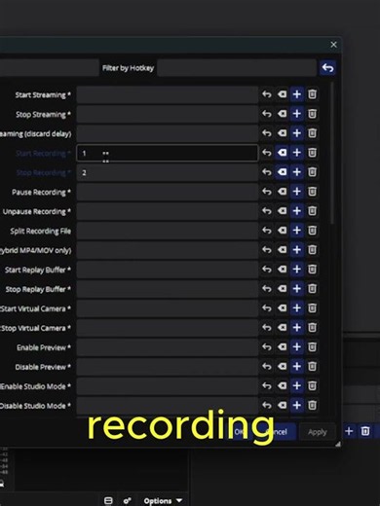This screenshot has width=380, height=506.
Task: Focus the Disable Studio Mode hotkey field
Action: pyautogui.click(x=168, y=406)
